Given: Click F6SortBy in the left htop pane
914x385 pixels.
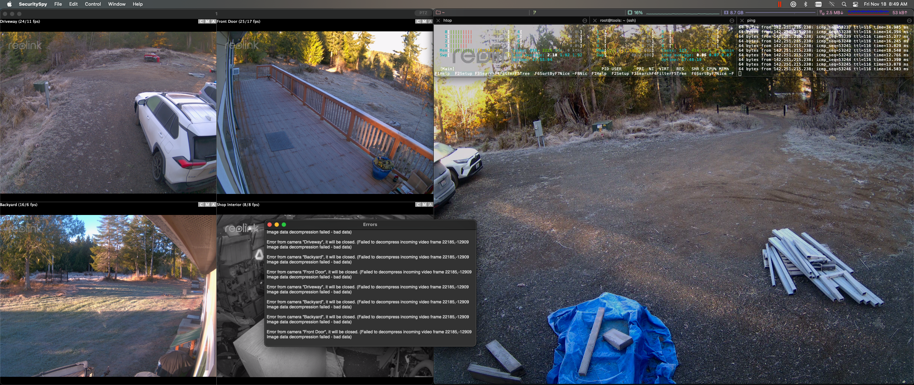Looking at the screenshot, I should click(544, 73).
